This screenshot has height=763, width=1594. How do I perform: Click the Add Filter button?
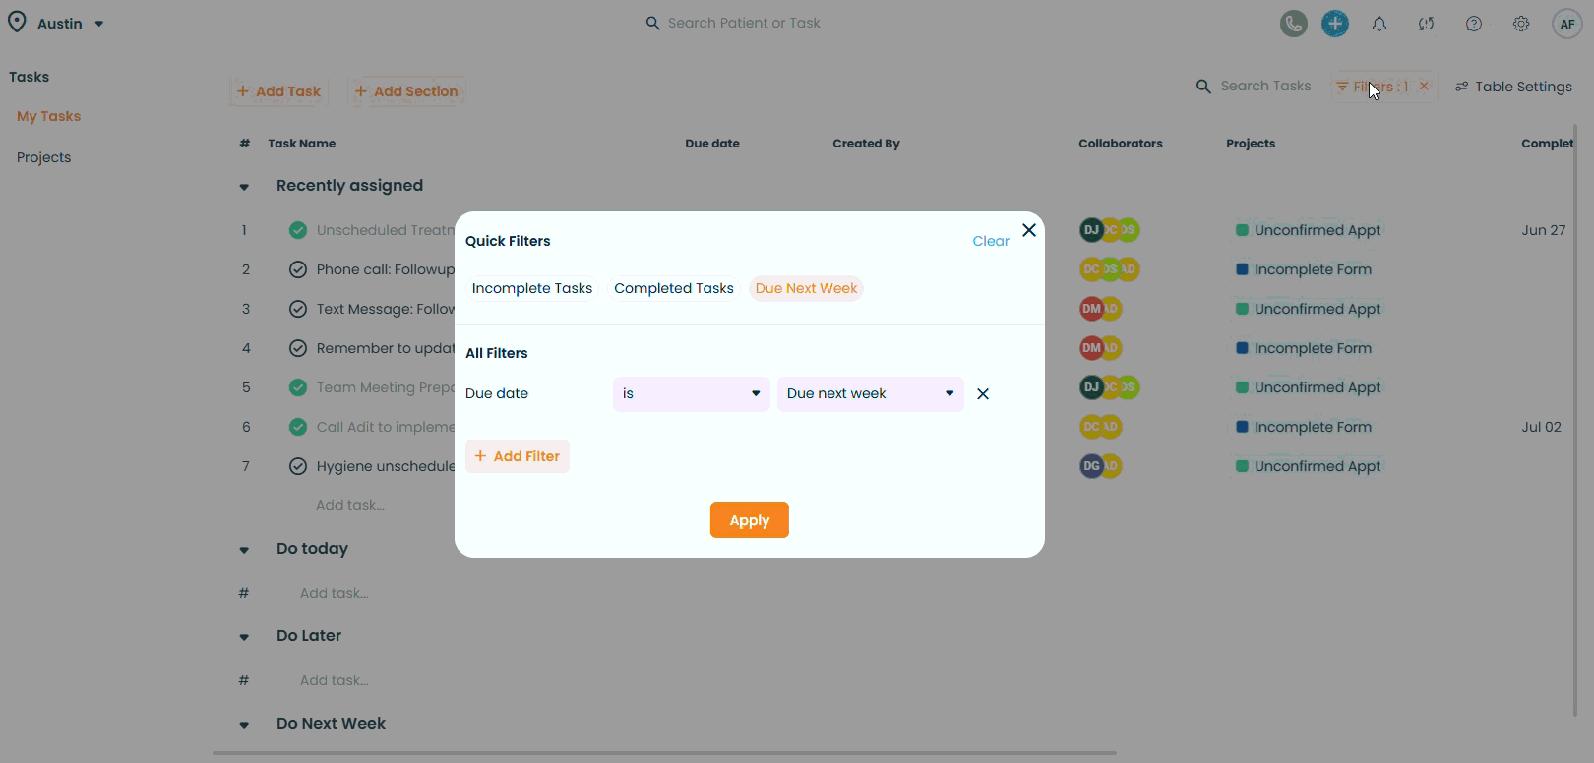click(517, 456)
